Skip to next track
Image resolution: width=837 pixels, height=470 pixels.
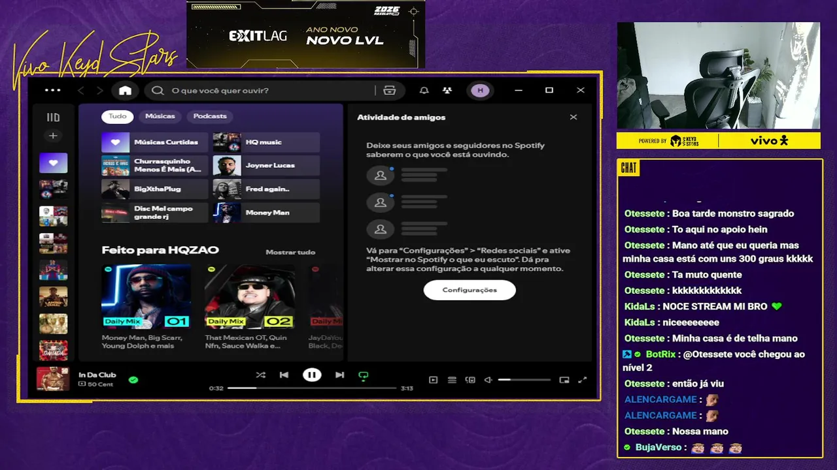(x=339, y=375)
